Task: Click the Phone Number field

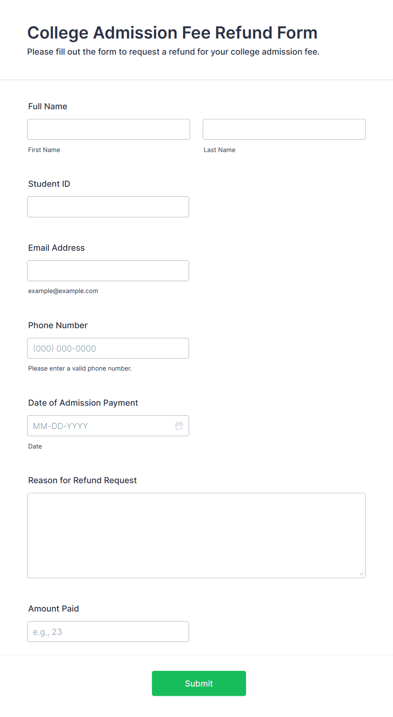Action: pyautogui.click(x=108, y=348)
